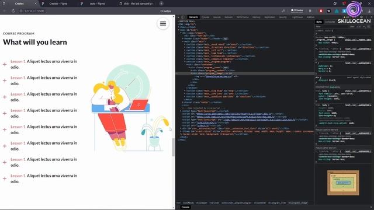Open the Network tab in DevTools
The image size is (374, 210).
(228, 17)
